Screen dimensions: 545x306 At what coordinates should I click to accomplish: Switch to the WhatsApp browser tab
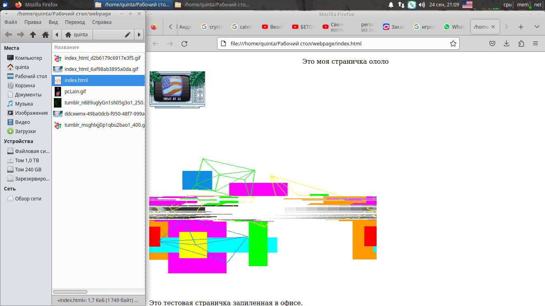coord(454,27)
